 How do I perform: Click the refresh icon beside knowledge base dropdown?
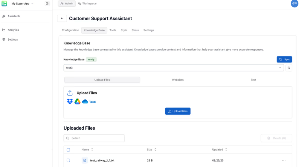click(x=289, y=68)
